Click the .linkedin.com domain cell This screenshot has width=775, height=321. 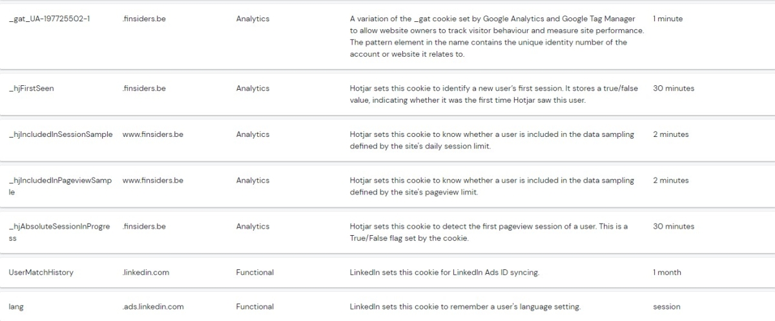pos(145,273)
